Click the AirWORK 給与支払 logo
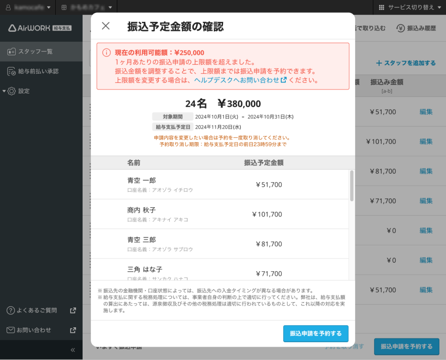Viewport: 446px width, 360px height. tap(40, 28)
